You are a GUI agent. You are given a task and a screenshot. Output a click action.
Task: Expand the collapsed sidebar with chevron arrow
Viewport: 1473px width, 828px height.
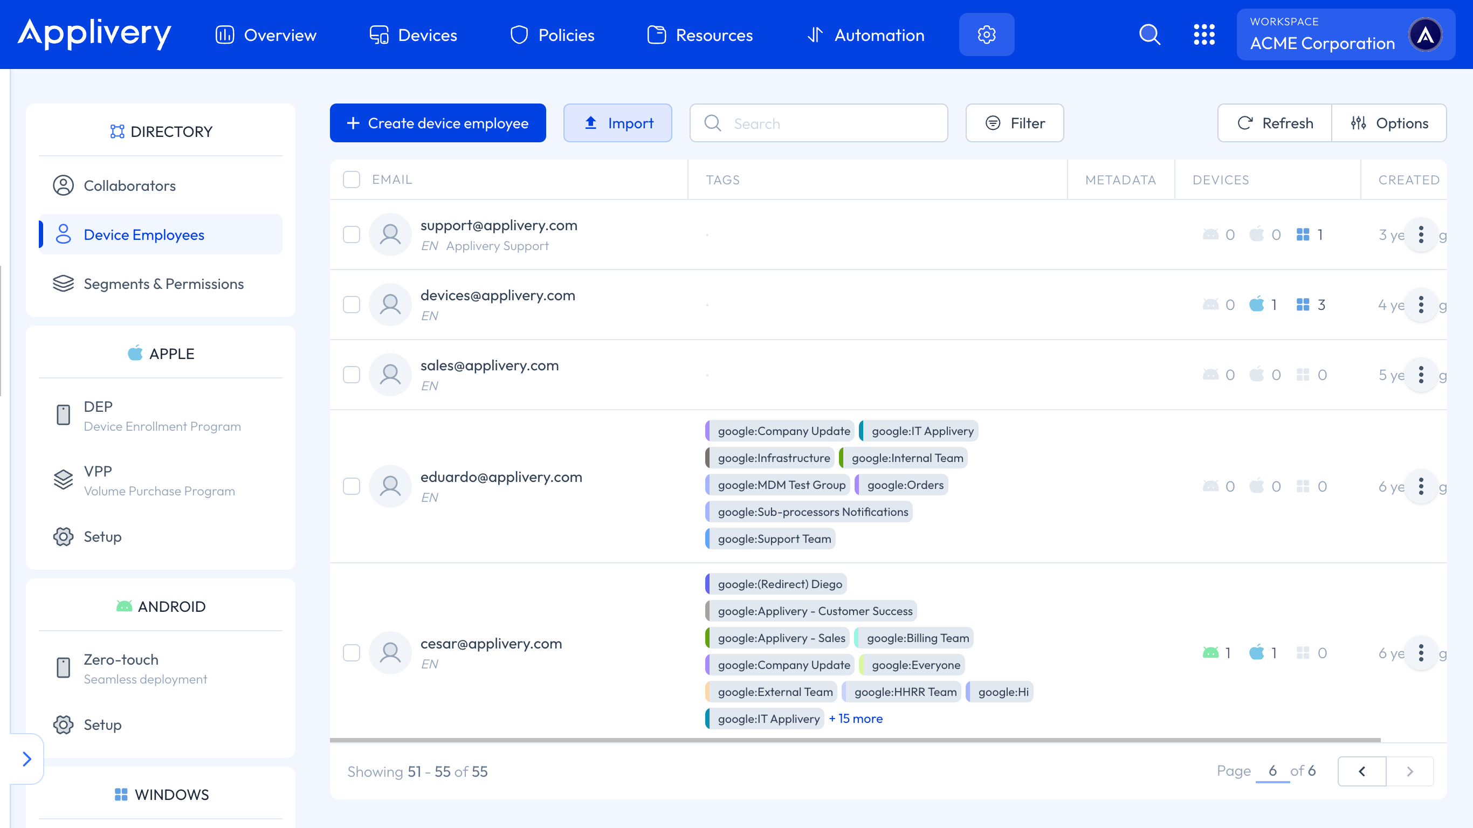[26, 759]
